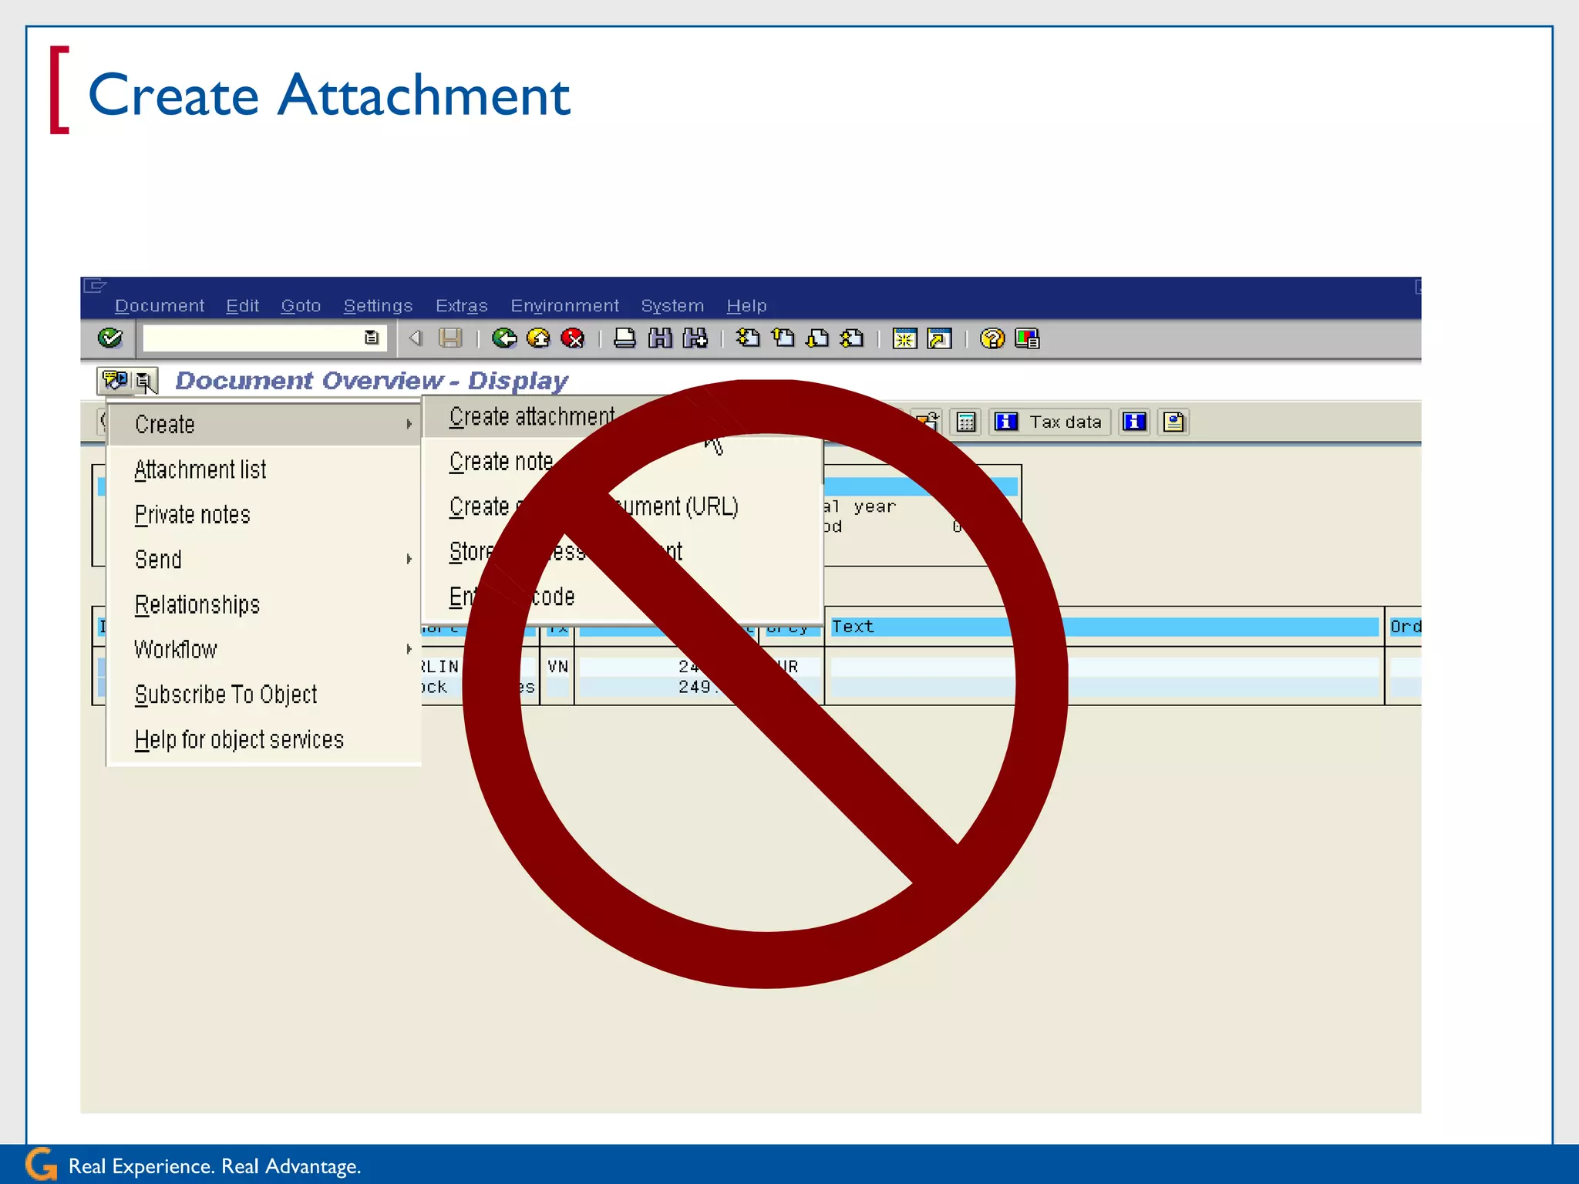Click the SAP window menu icon top-left

[x=94, y=286]
